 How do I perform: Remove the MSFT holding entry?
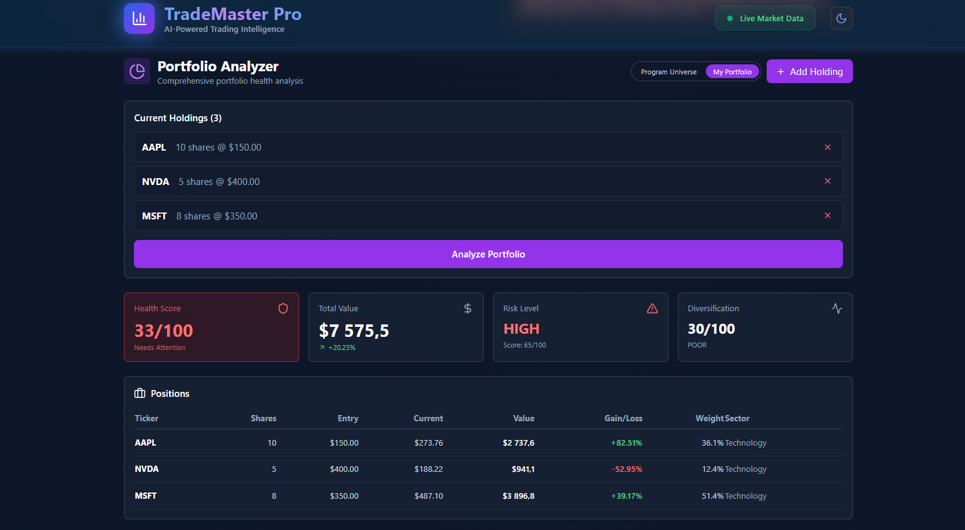[827, 216]
